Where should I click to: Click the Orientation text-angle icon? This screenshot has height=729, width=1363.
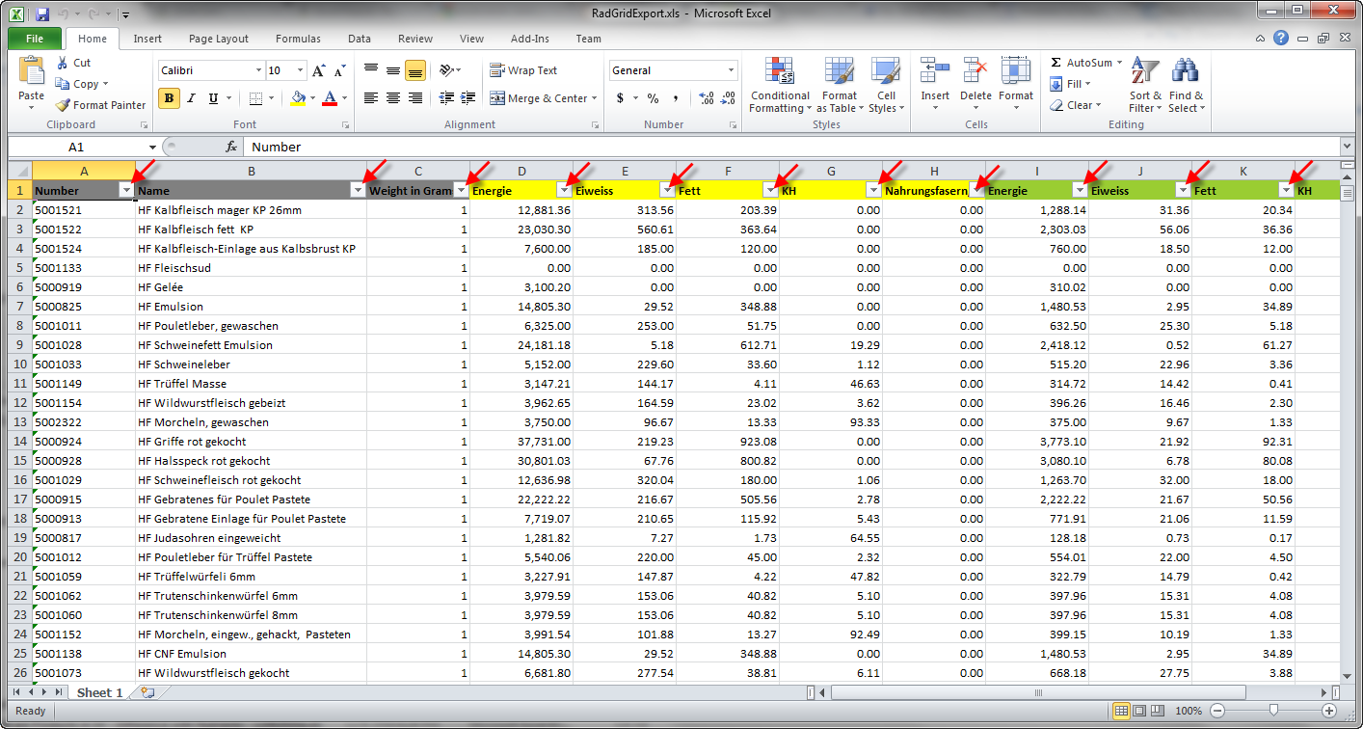[x=446, y=70]
